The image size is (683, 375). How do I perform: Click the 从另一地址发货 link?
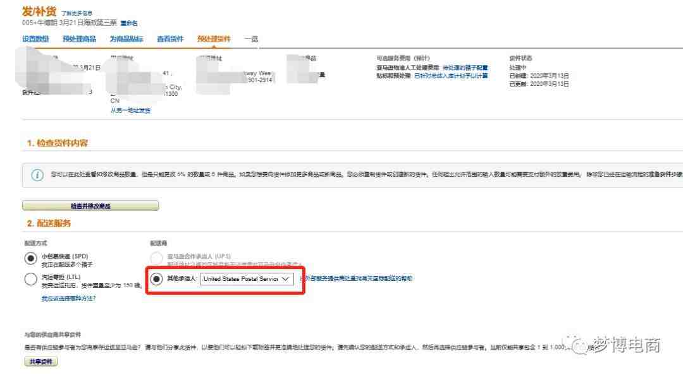pyautogui.click(x=131, y=110)
